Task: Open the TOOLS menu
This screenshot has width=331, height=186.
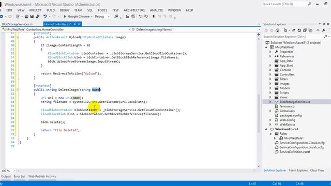Action: tap(102, 10)
